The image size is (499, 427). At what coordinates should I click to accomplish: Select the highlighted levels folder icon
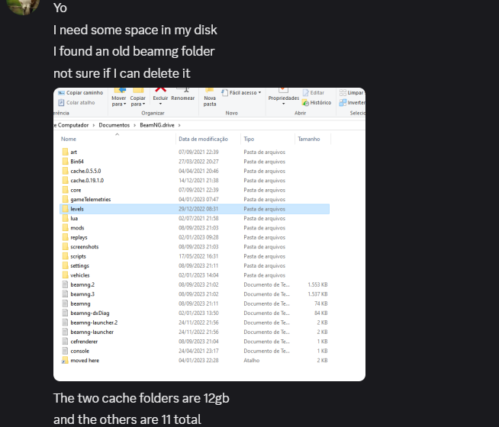(x=66, y=209)
